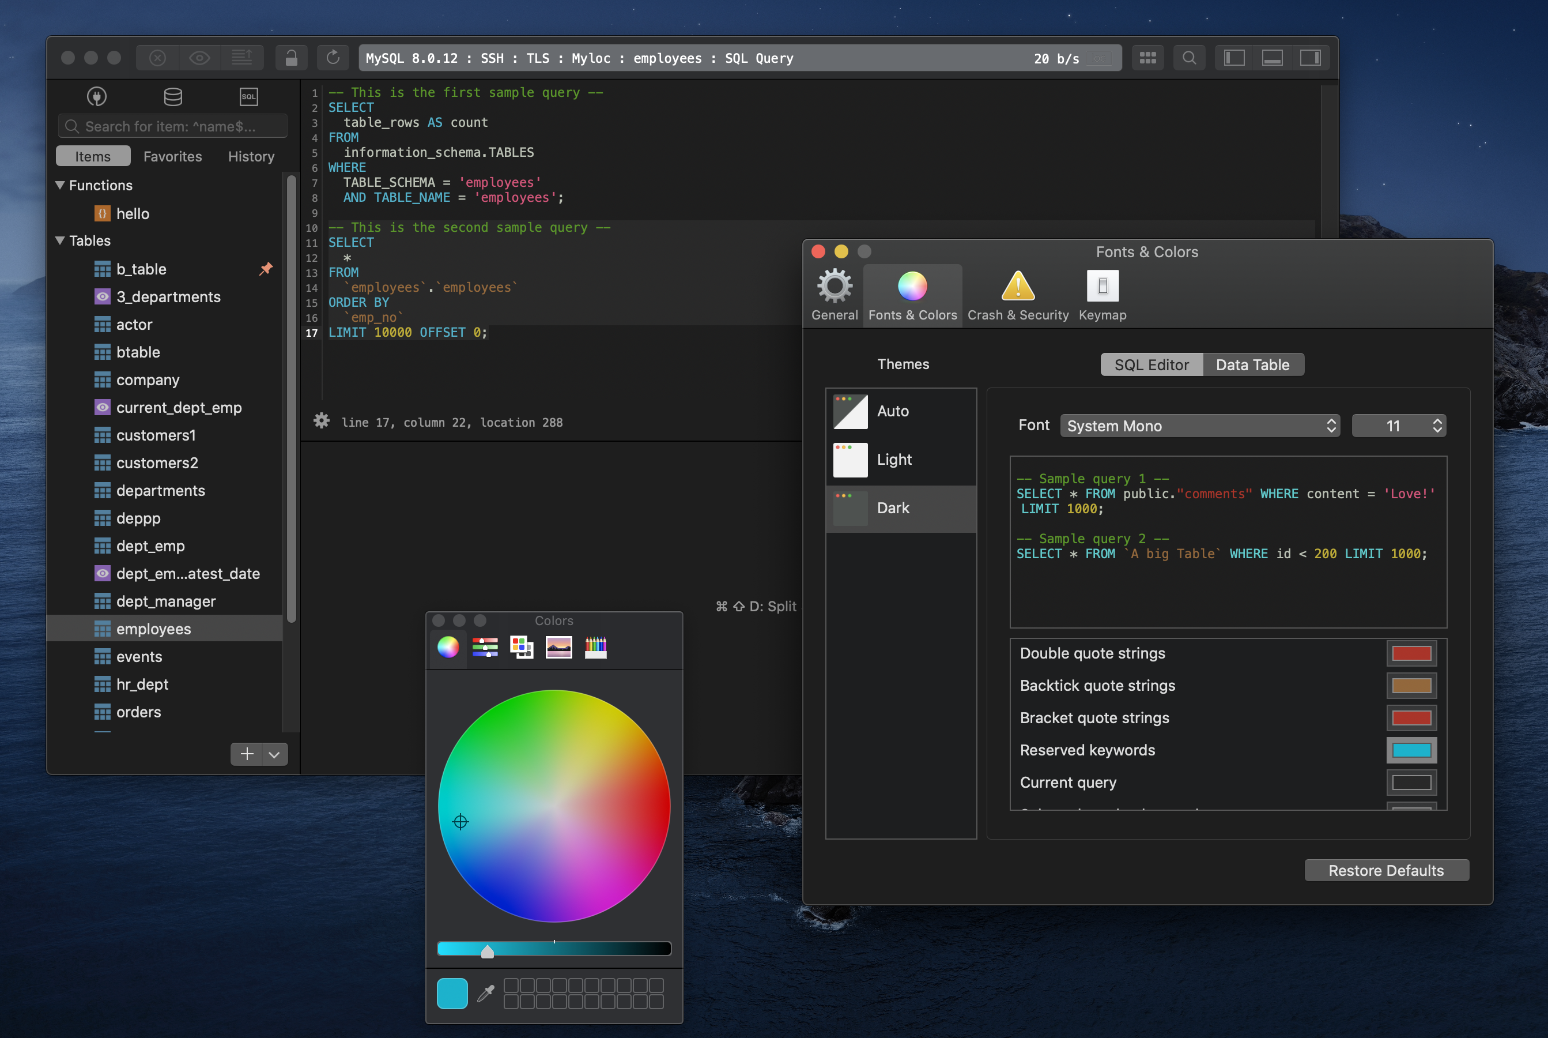Click the color palettes grid icon

coord(521,648)
